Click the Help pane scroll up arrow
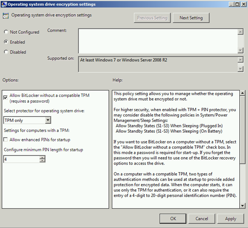This screenshot has height=228, width=248. point(243,93)
